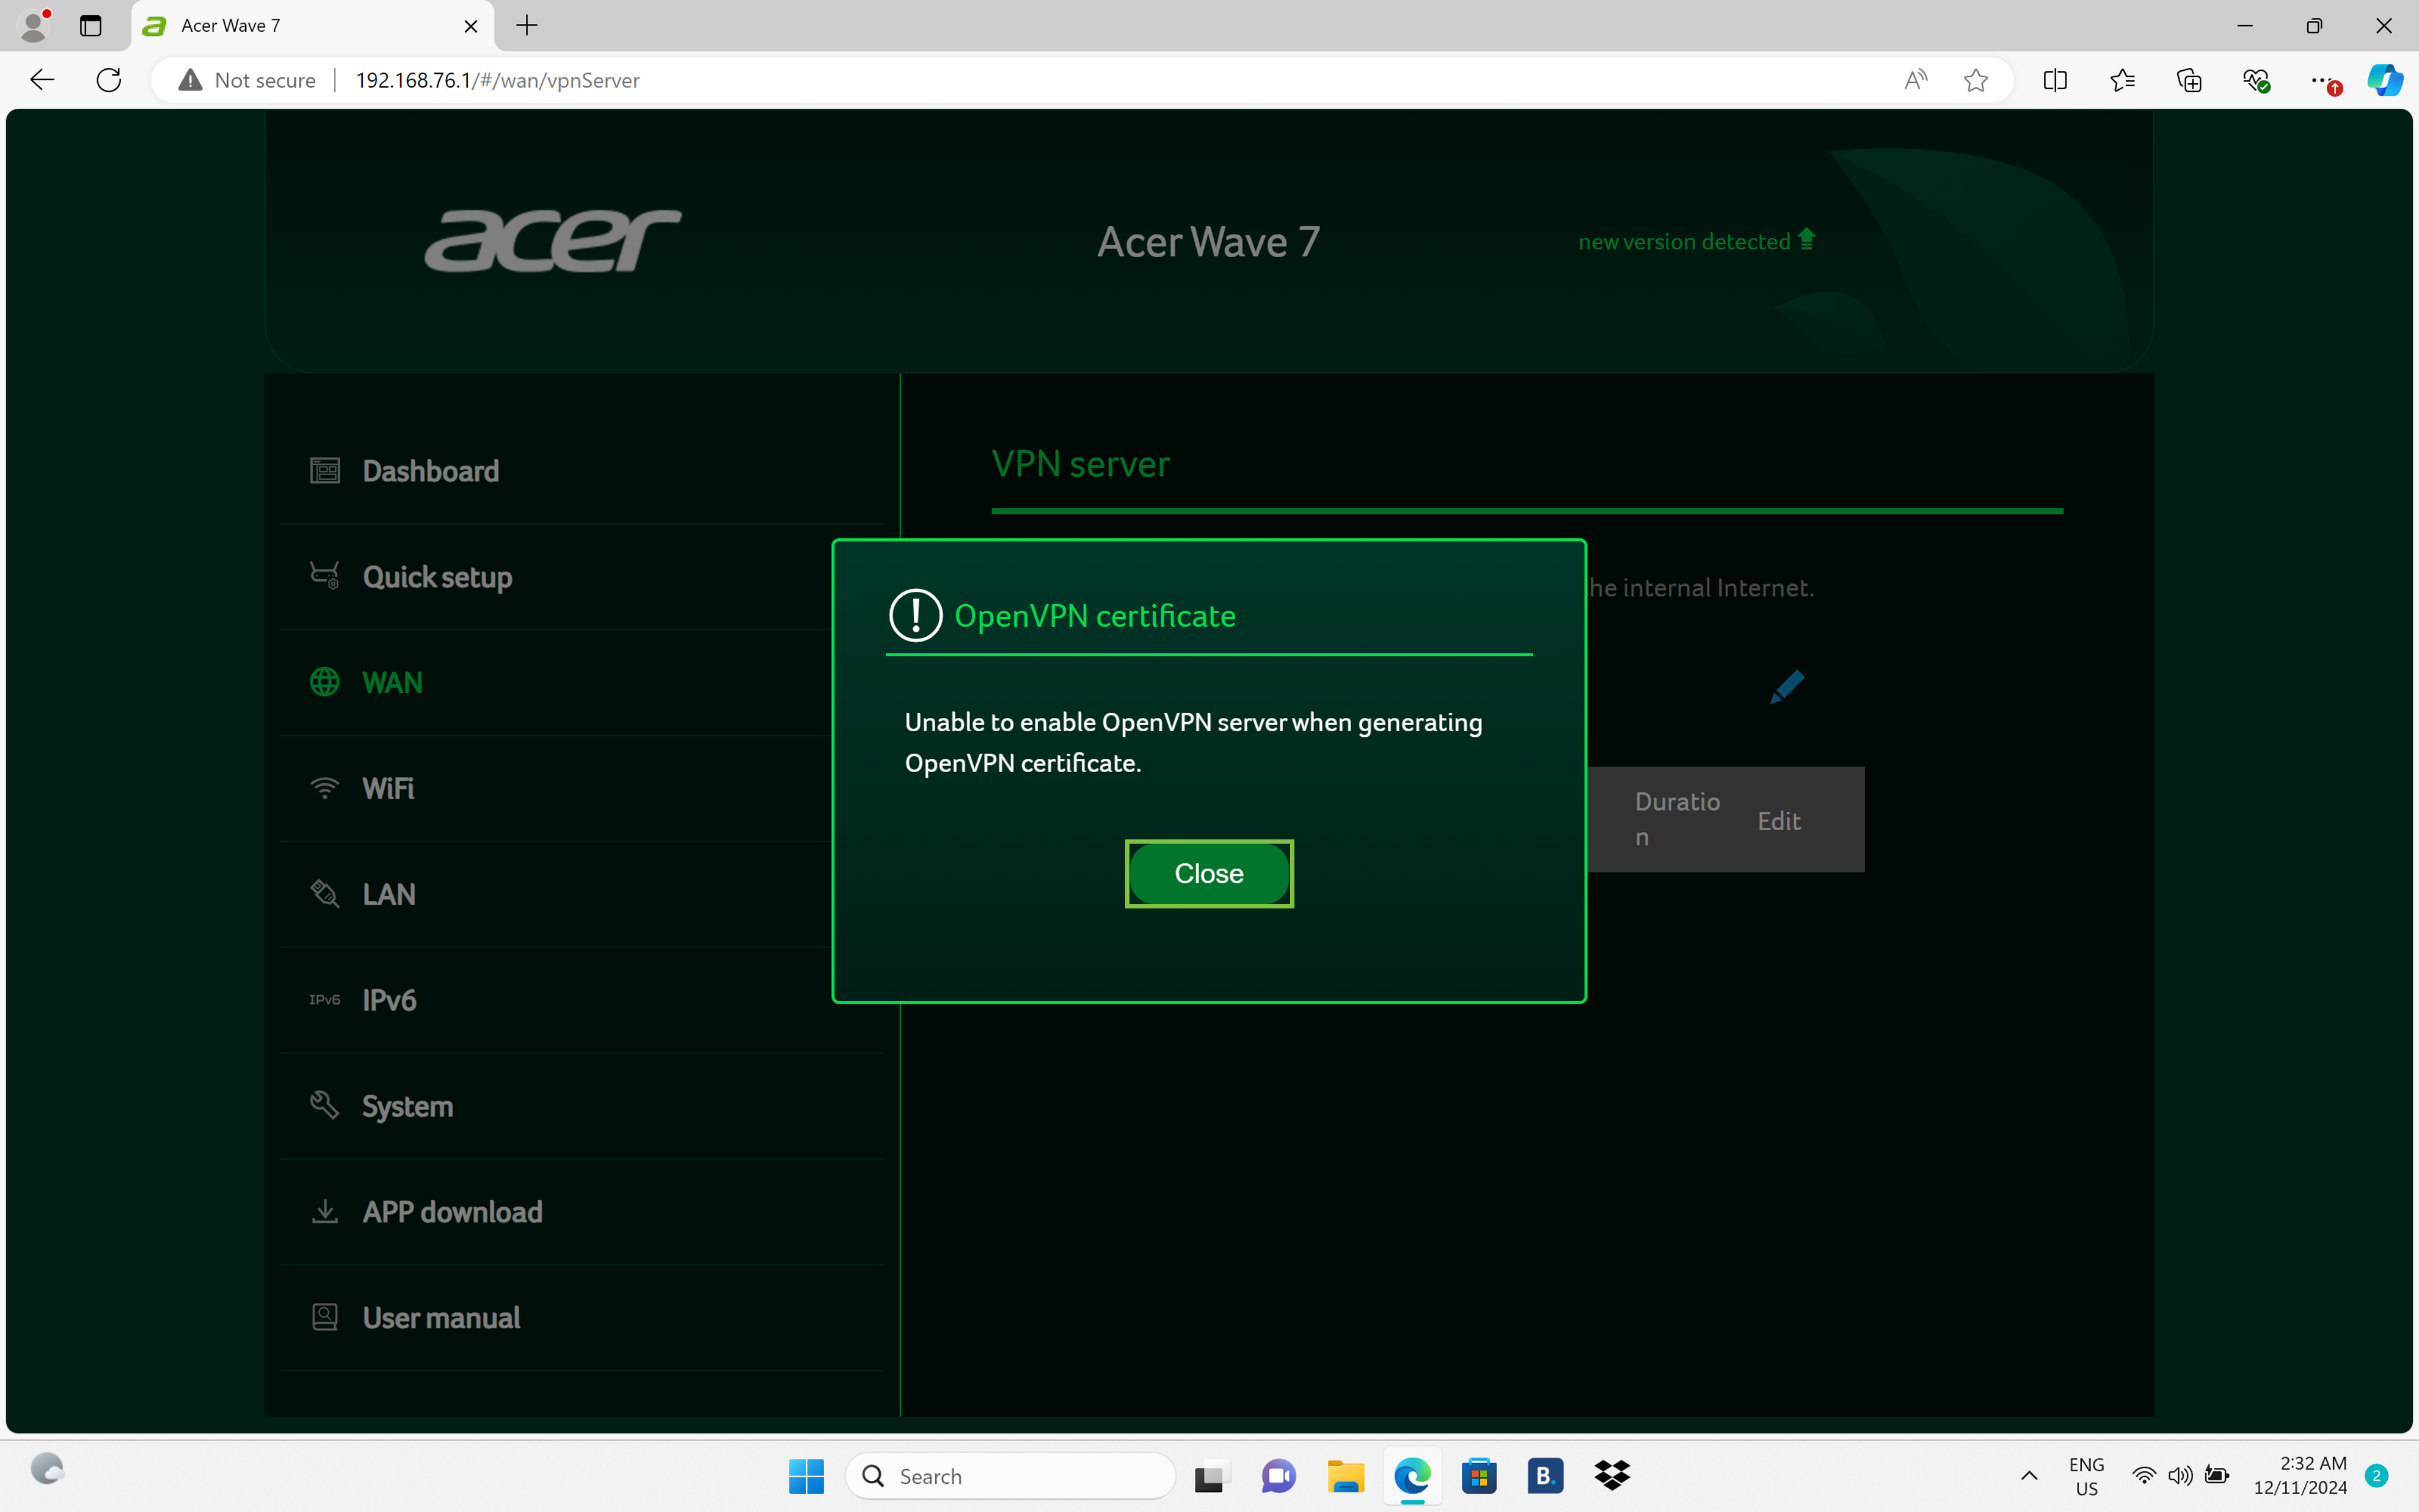Open Dropbox from the taskbar
The width and height of the screenshot is (2419, 1512).
click(1611, 1475)
